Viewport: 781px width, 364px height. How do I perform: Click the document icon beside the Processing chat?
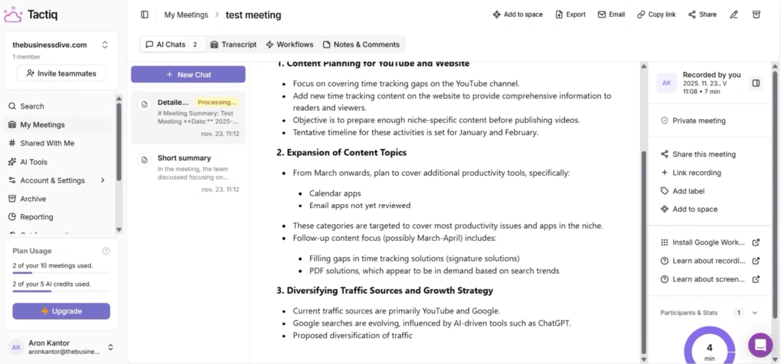[x=145, y=104]
